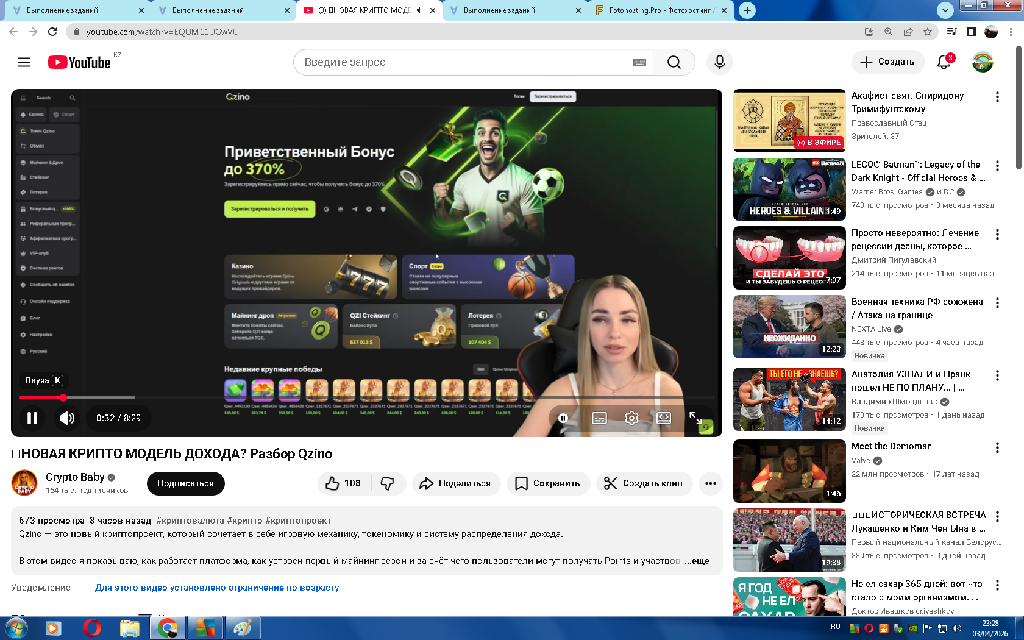Select the YouTube НОВАЯ КРИПТО МОДЕЛЬ tab
1024x640 pixels.
point(369,10)
